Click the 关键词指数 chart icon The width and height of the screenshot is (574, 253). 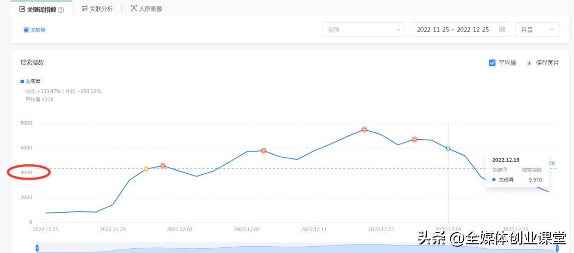point(22,9)
